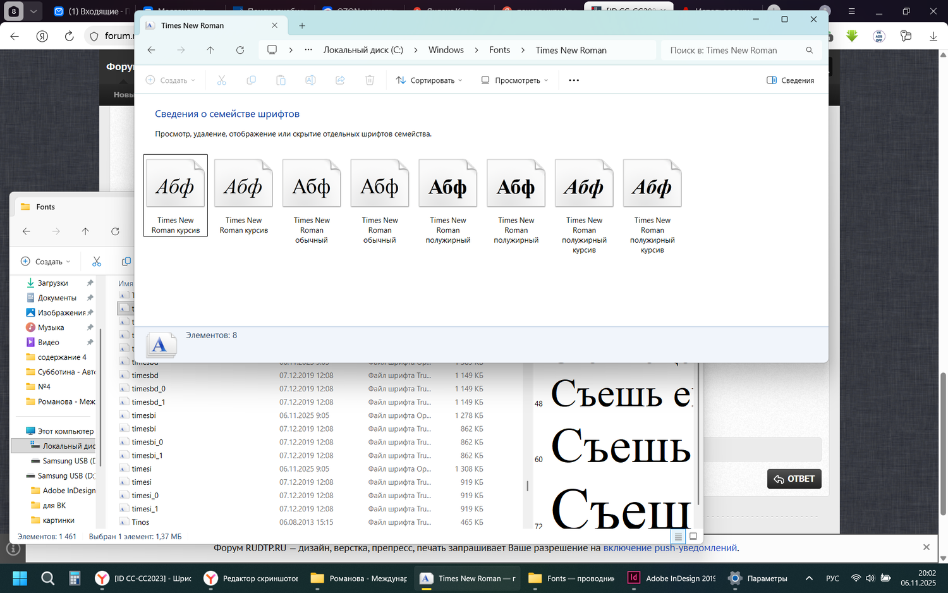Open the Сортировать dropdown

point(428,80)
